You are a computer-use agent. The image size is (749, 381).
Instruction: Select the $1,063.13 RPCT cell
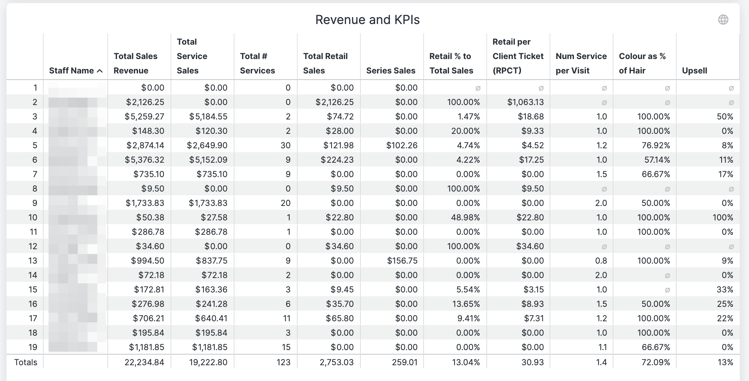coord(526,102)
